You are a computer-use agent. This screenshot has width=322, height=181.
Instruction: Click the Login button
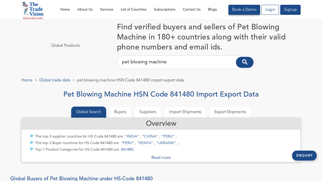[x=270, y=10]
